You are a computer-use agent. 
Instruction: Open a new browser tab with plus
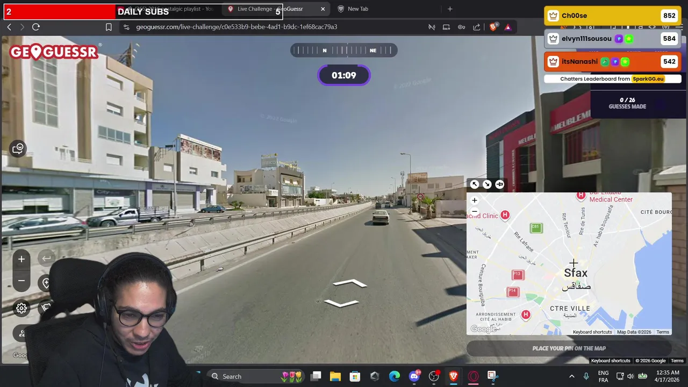point(450,9)
